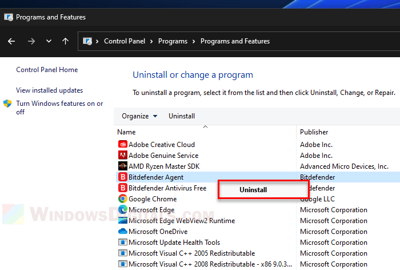The image size is (400, 270).
Task: Click the Adobe Genuine Service icon
Action: point(123,156)
